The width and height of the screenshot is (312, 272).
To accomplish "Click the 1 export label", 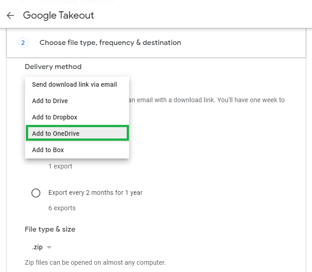I will pyautogui.click(x=60, y=166).
